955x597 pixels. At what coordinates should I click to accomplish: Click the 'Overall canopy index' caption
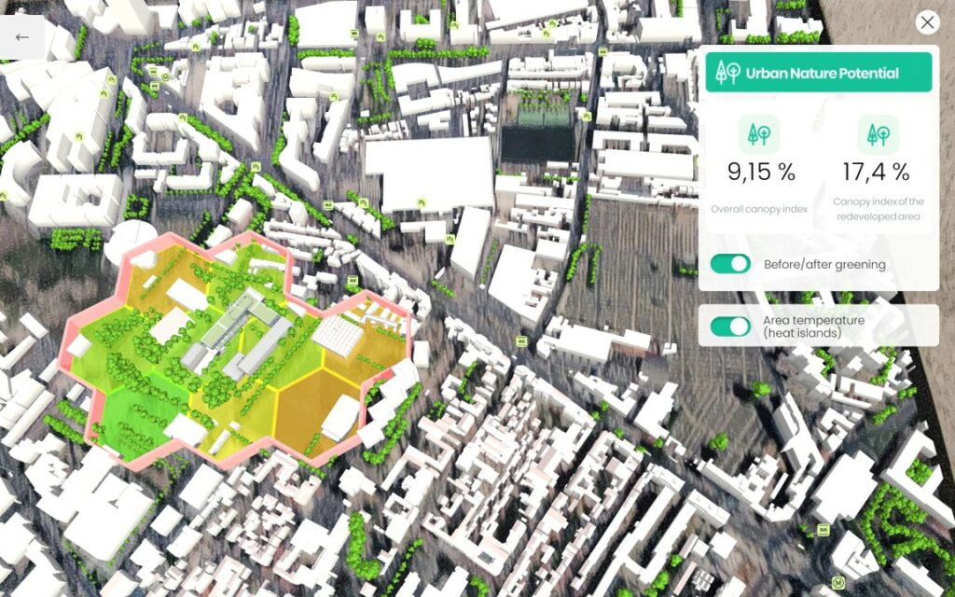(759, 209)
